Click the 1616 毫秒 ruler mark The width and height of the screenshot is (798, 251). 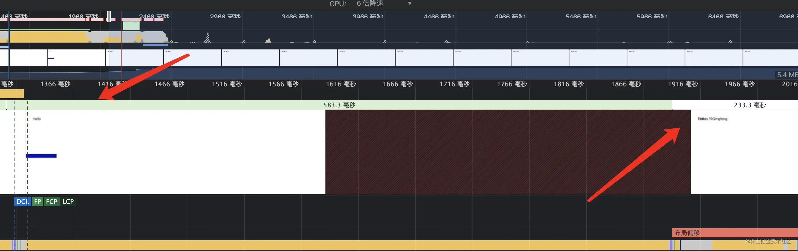[341, 84]
